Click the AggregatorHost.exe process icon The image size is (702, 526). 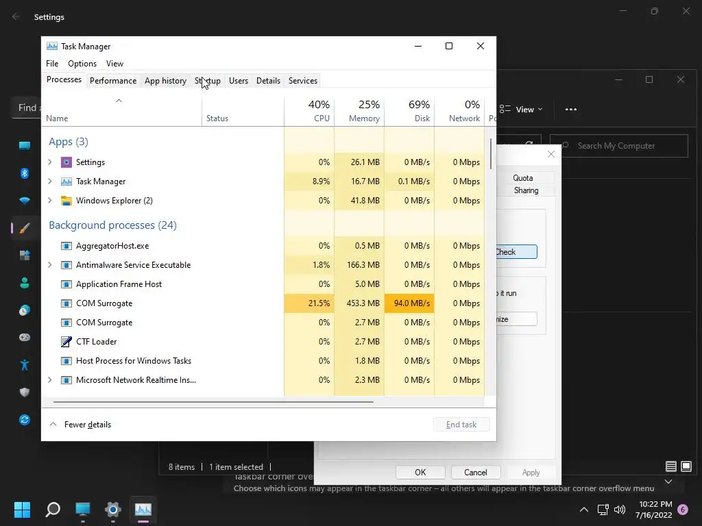66,246
